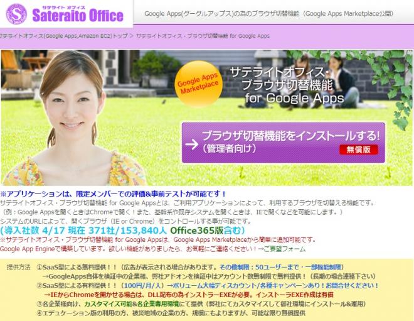Open the サテライトオフィス トップ breadcrumb link
The width and height of the screenshot is (414, 321).
tap(64, 36)
